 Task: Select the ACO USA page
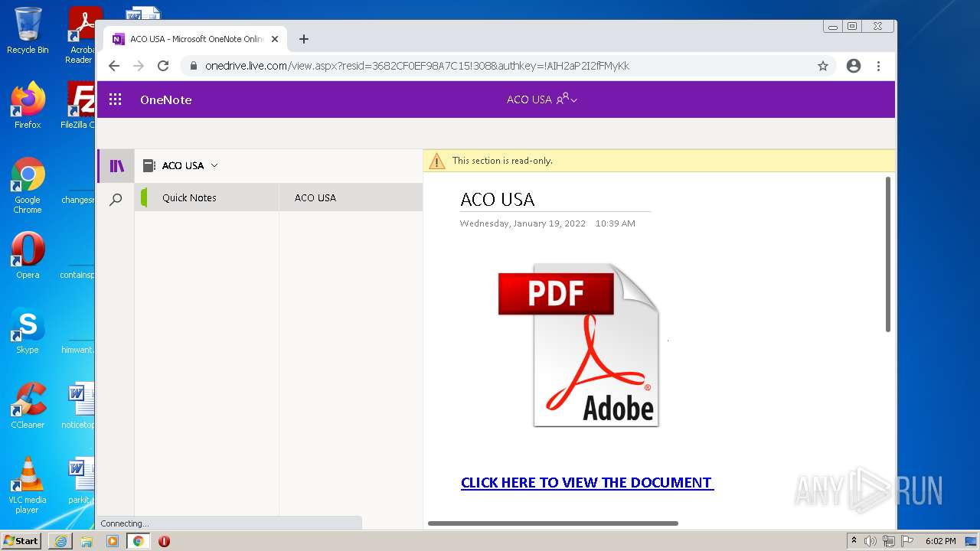[351, 197]
